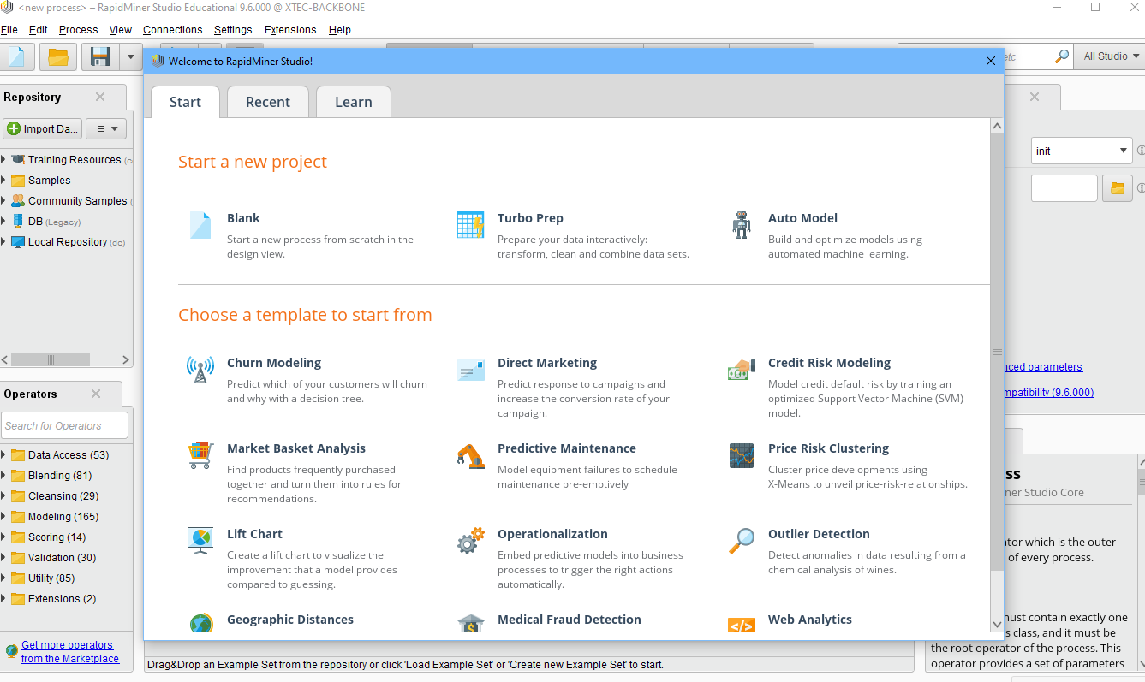
Task: Close the Operators panel tab
Action: coord(96,394)
